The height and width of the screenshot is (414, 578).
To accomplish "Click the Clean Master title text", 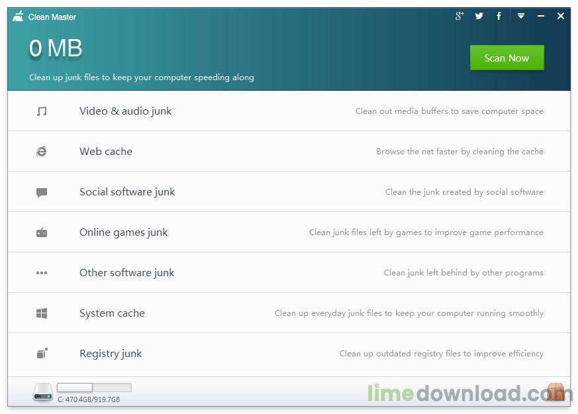I will pyautogui.click(x=52, y=17).
